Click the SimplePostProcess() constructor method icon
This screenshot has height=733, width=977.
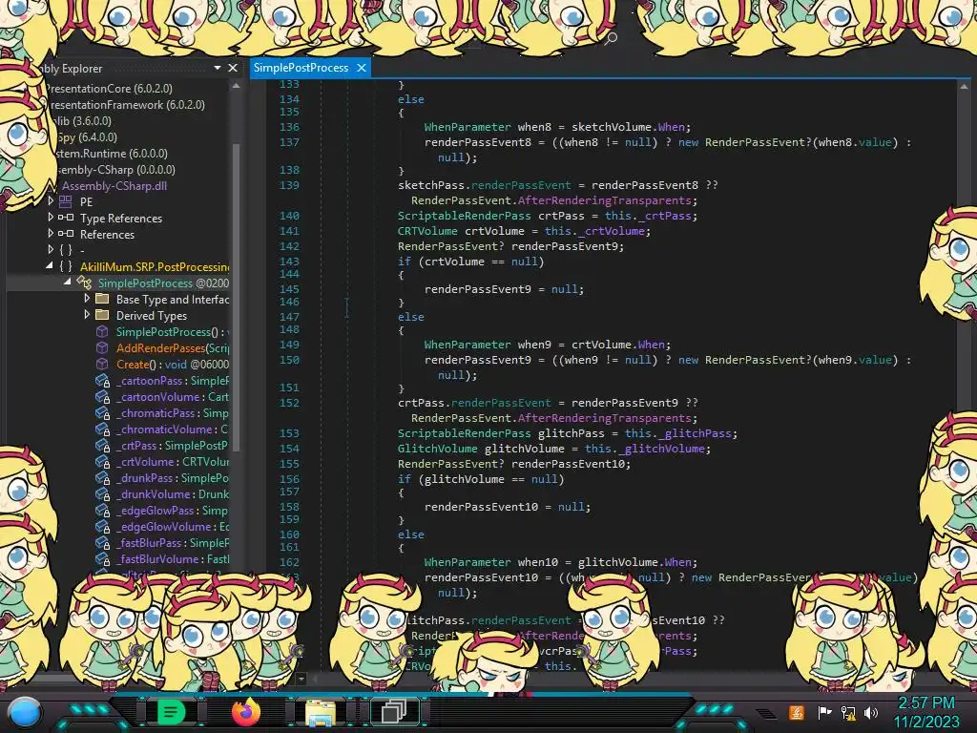(x=102, y=331)
